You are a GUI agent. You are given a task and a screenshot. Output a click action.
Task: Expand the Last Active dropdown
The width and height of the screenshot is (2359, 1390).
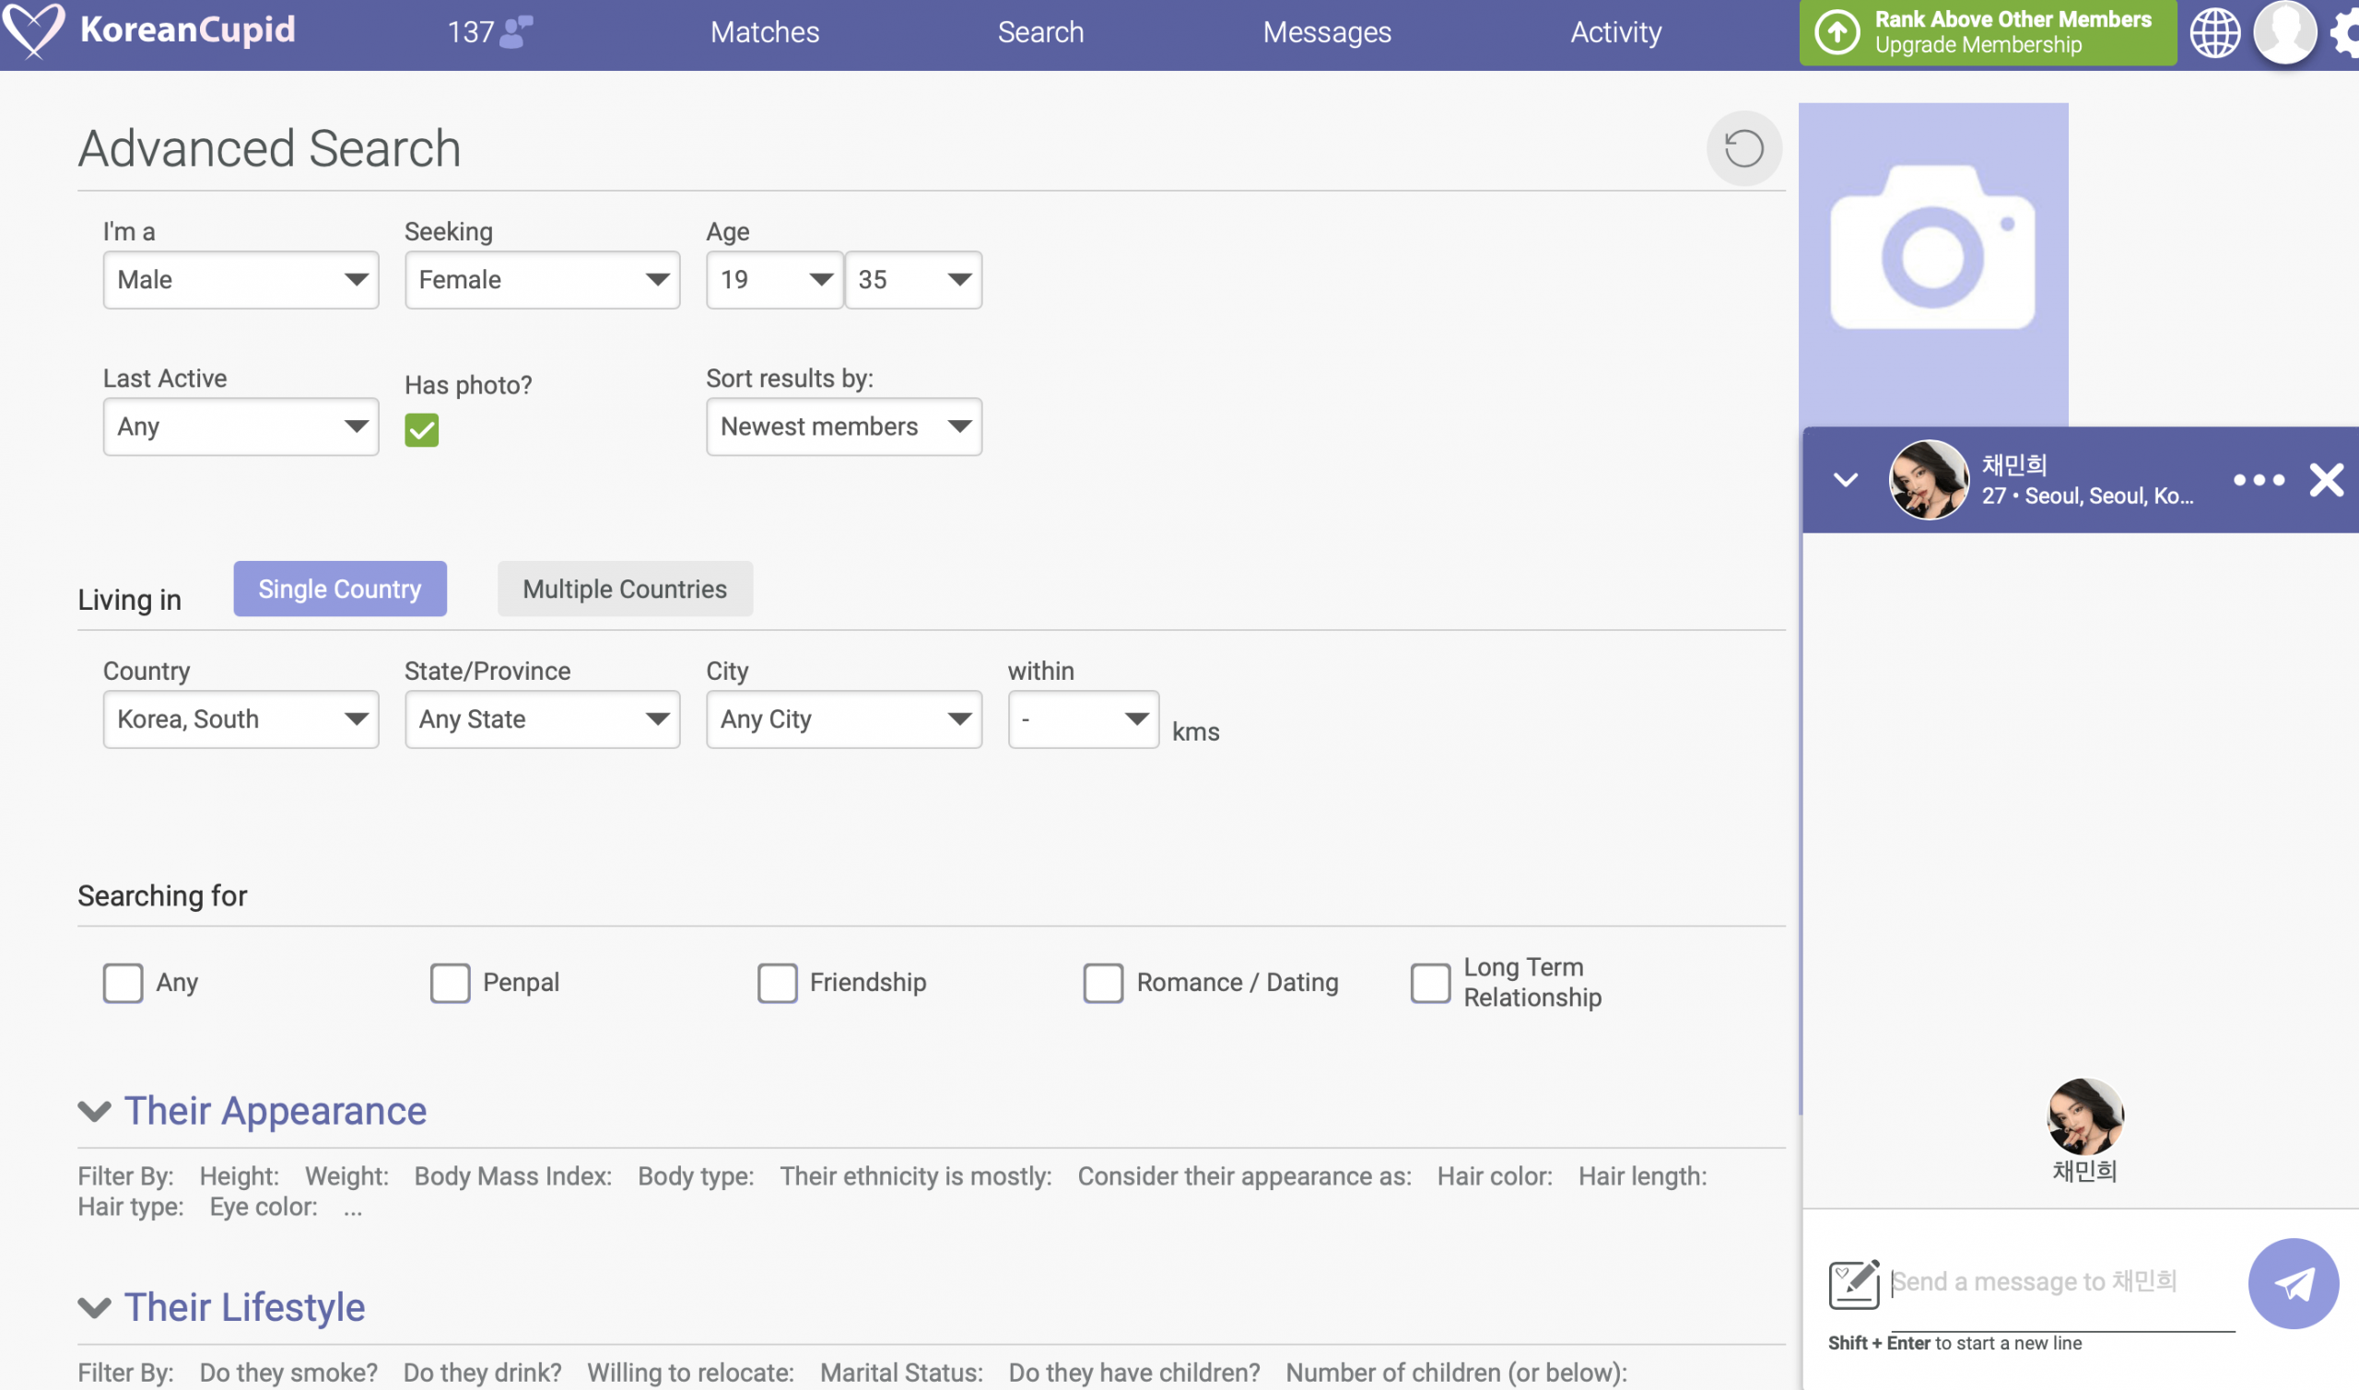(x=240, y=426)
